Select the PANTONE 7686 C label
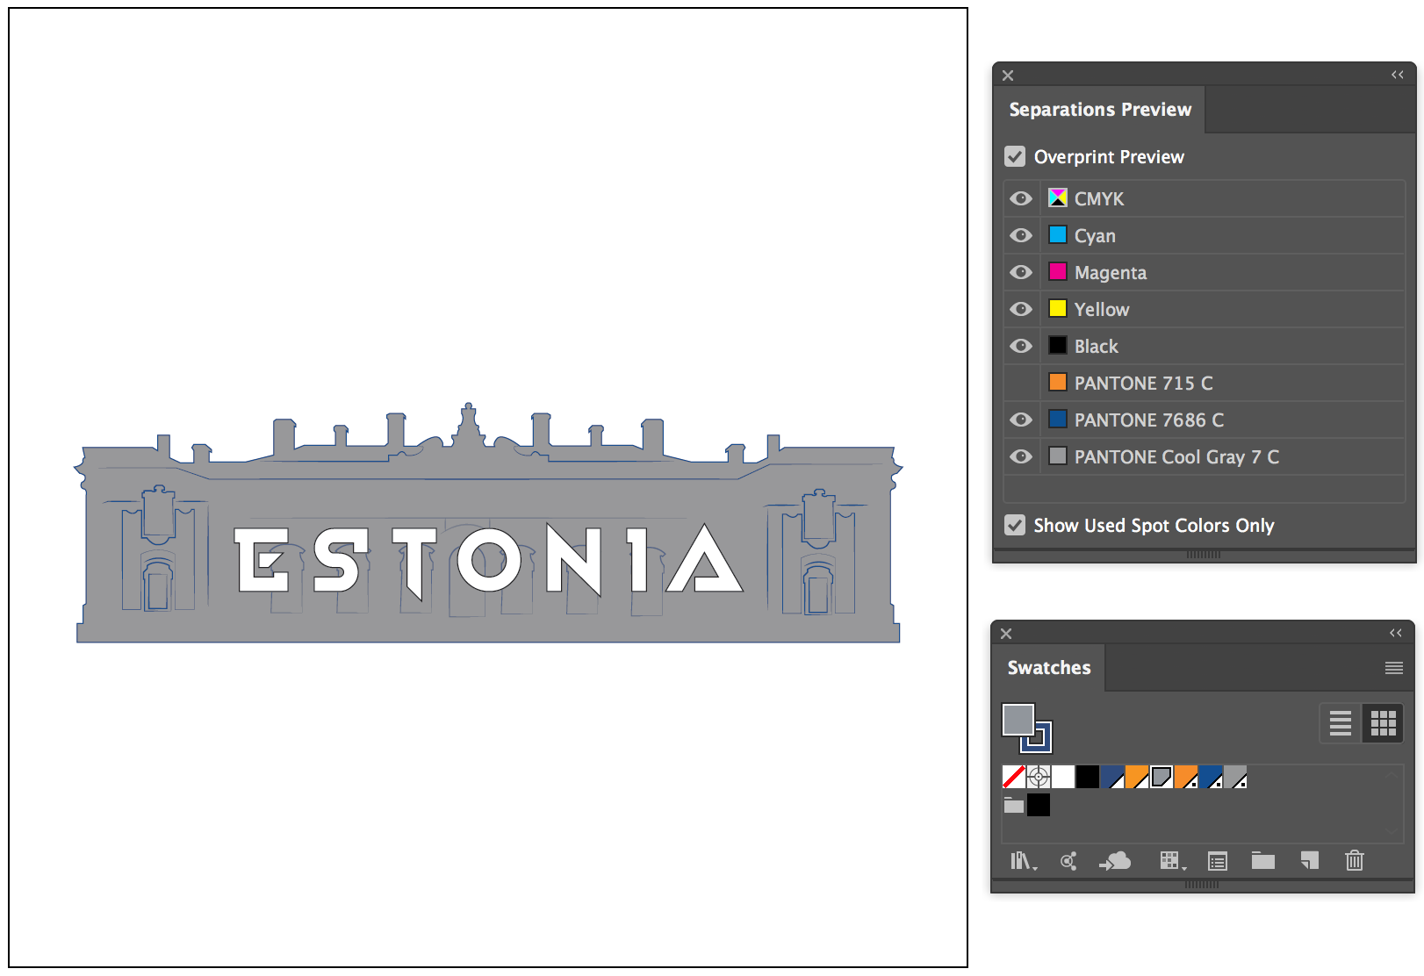Viewport: 1424px width, 976px height. [x=1149, y=420]
